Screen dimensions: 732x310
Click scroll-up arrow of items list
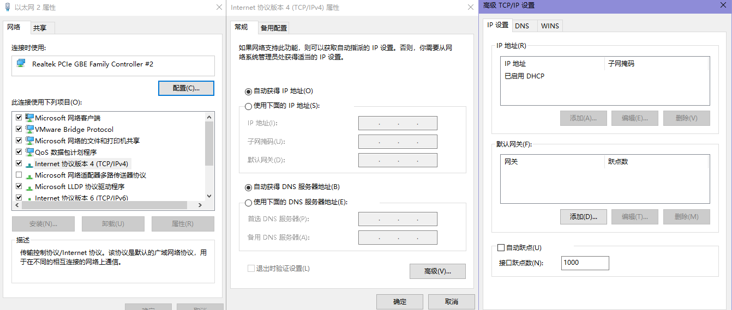pyautogui.click(x=209, y=117)
